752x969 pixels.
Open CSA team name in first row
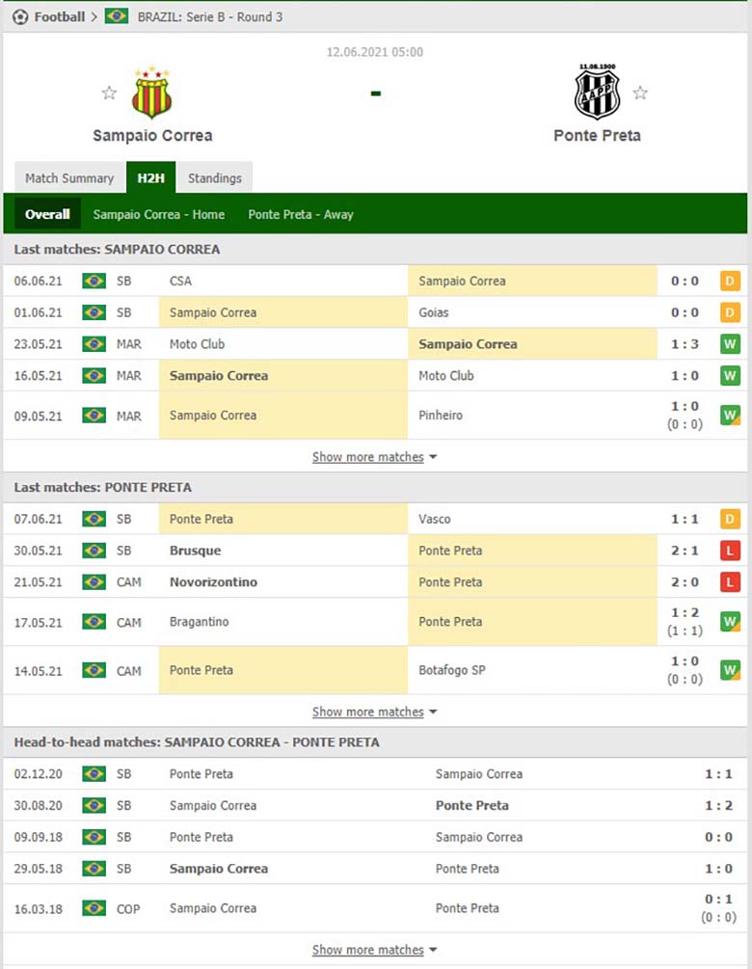tap(180, 282)
